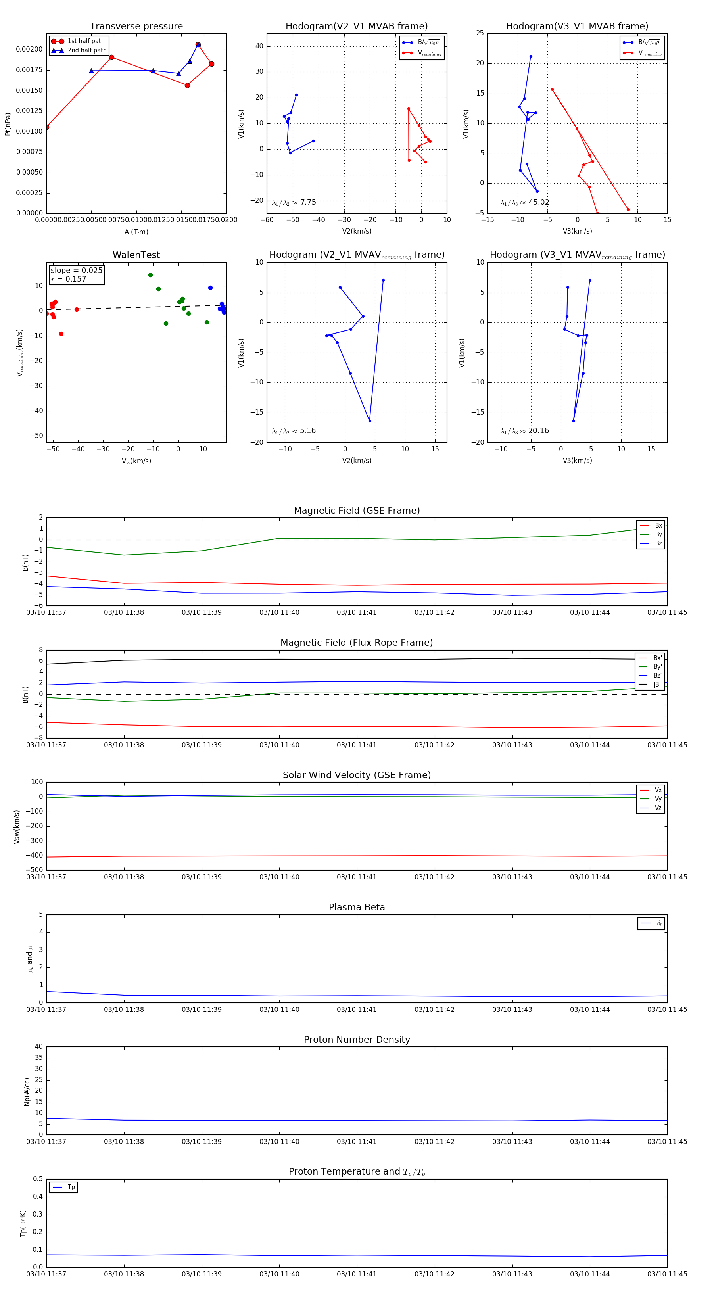Click the "A (T·m)" x-axis label
The width and height of the screenshot is (714, 1309).
tap(136, 232)
